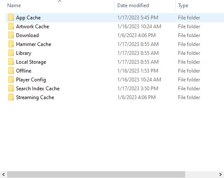
Task: Click the Player Config date '1/16/2023 10:24 AM'
Action: tap(139, 80)
